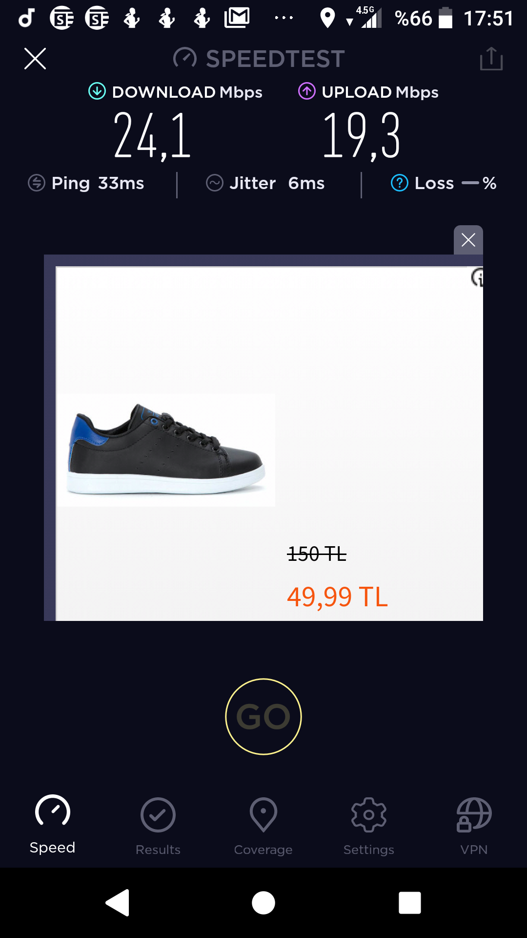Tap the Ping icon
This screenshot has height=938, width=527.
click(x=37, y=183)
